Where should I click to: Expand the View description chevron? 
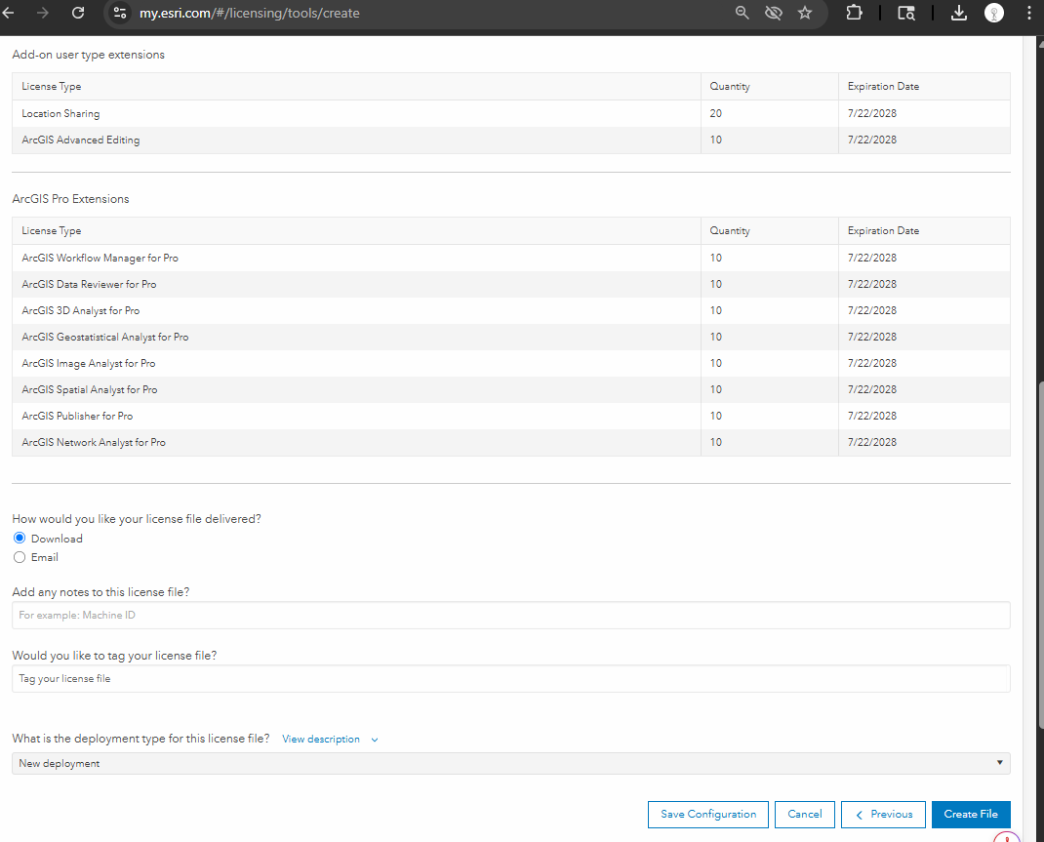[x=375, y=740]
